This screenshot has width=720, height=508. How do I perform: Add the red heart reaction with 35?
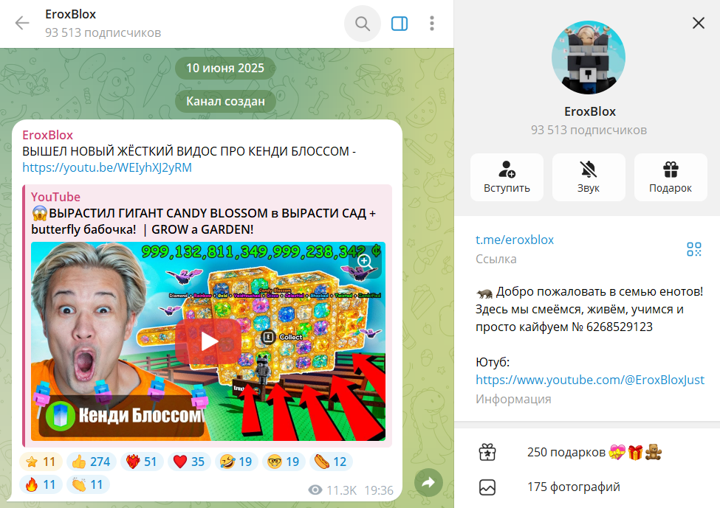point(189,462)
